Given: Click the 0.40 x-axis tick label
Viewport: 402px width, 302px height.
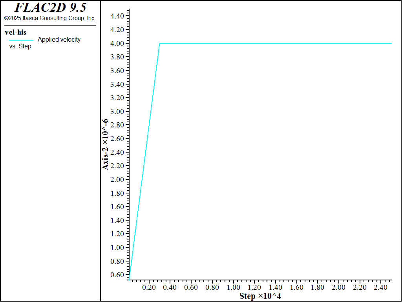Looking at the screenshot, I should [170, 287].
